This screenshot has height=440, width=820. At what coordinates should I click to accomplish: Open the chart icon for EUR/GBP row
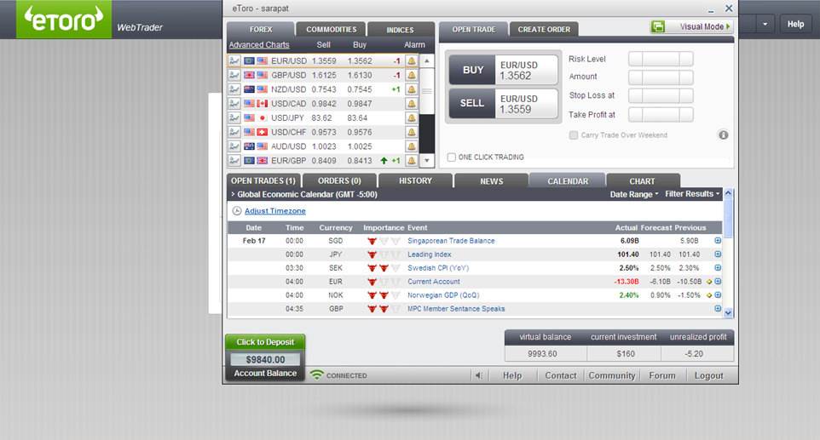pos(234,160)
